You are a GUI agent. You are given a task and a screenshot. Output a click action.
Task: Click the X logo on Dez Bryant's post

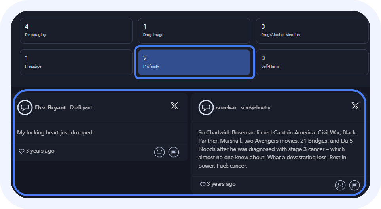(x=174, y=106)
